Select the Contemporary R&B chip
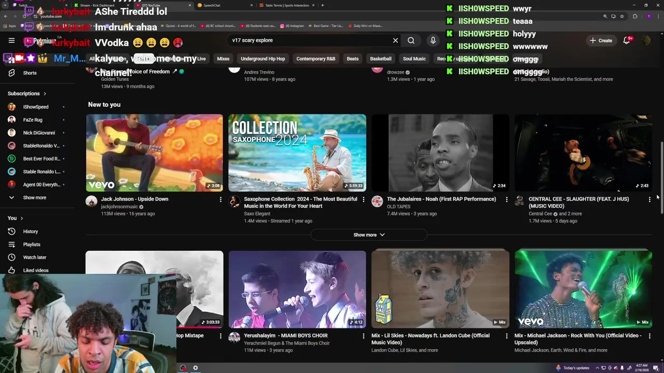This screenshot has width=664, height=373. coord(315,59)
